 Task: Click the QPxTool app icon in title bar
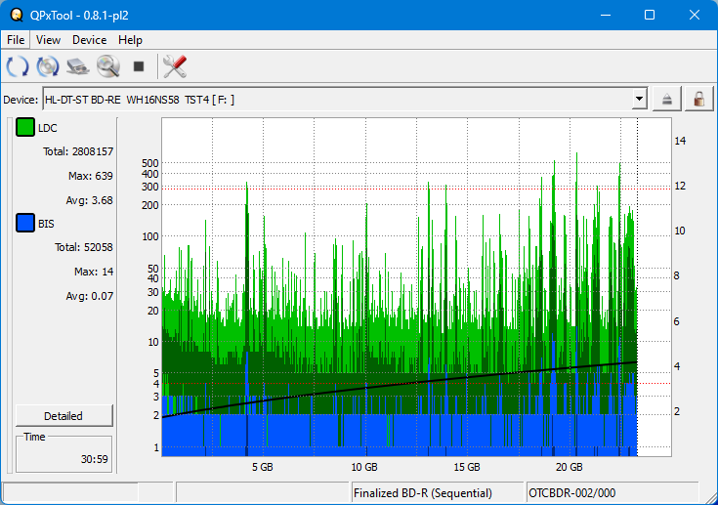[x=17, y=15]
